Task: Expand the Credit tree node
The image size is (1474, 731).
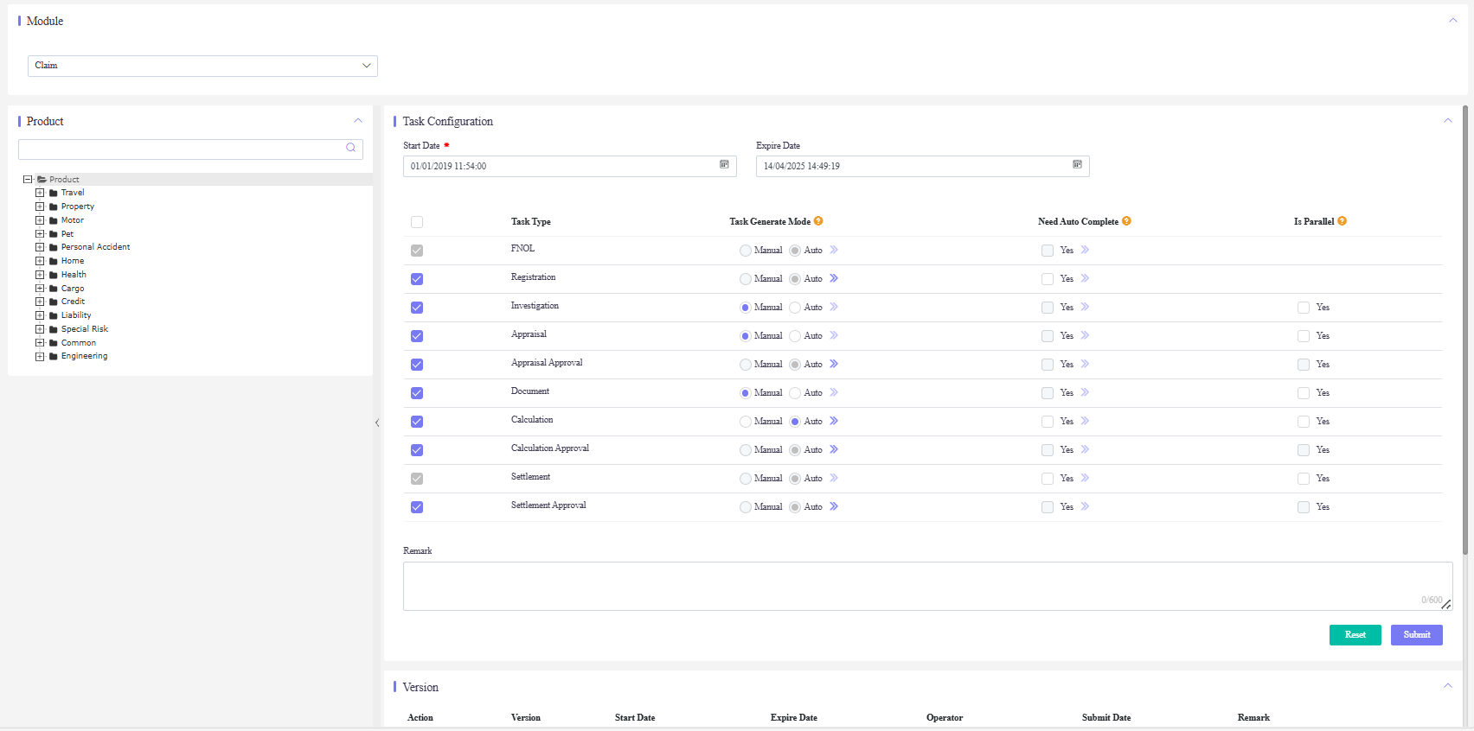Action: [40, 302]
